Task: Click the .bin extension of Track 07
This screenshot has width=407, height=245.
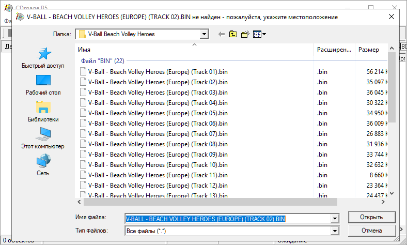Action: pos(322,134)
